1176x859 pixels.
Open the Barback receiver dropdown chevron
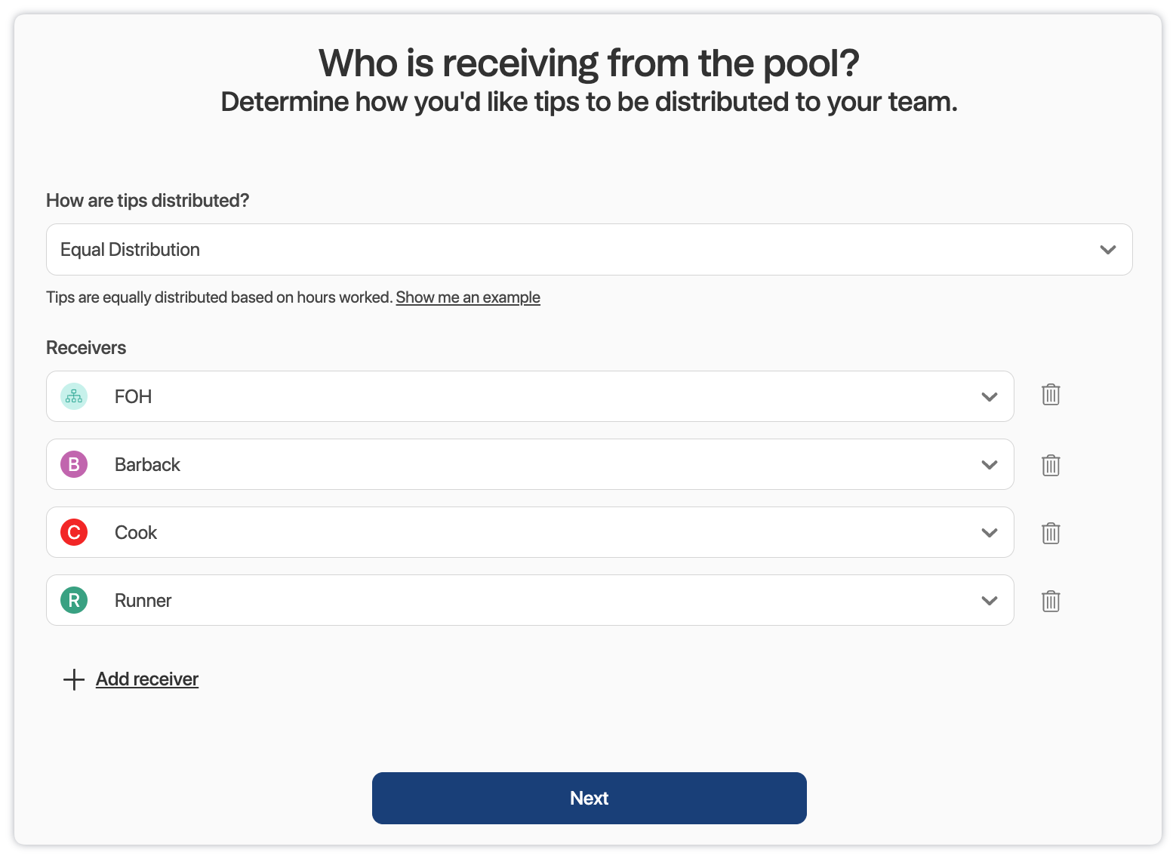[990, 465]
